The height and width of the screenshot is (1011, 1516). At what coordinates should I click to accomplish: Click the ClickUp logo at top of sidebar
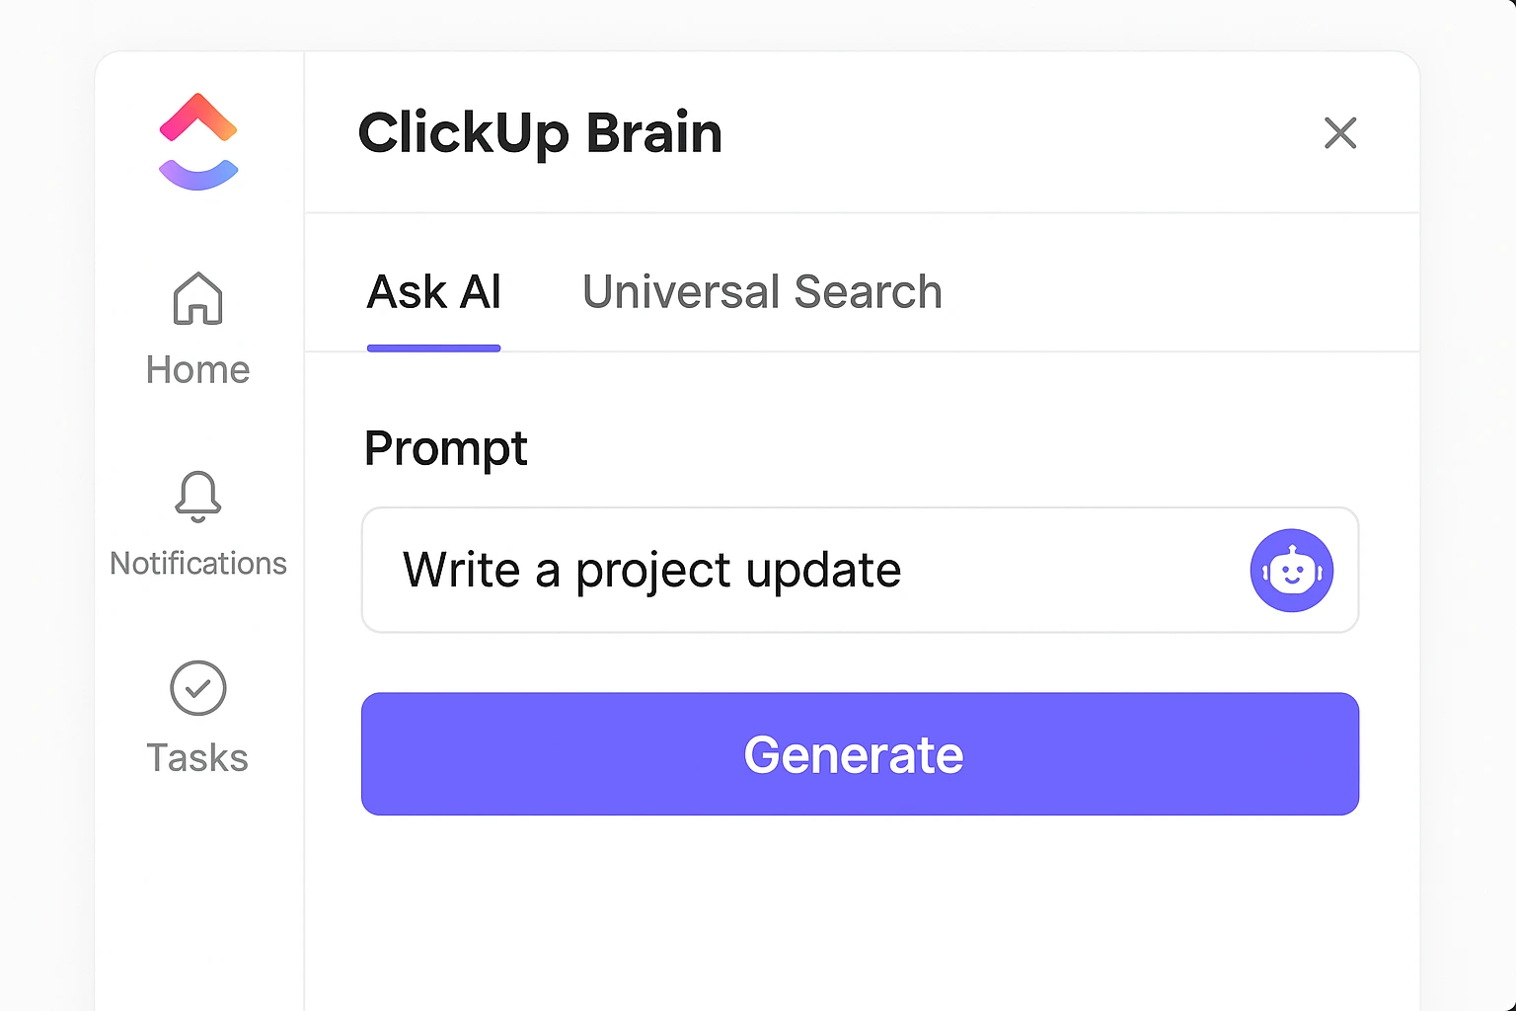click(x=197, y=140)
